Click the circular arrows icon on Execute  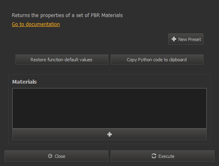point(154,156)
